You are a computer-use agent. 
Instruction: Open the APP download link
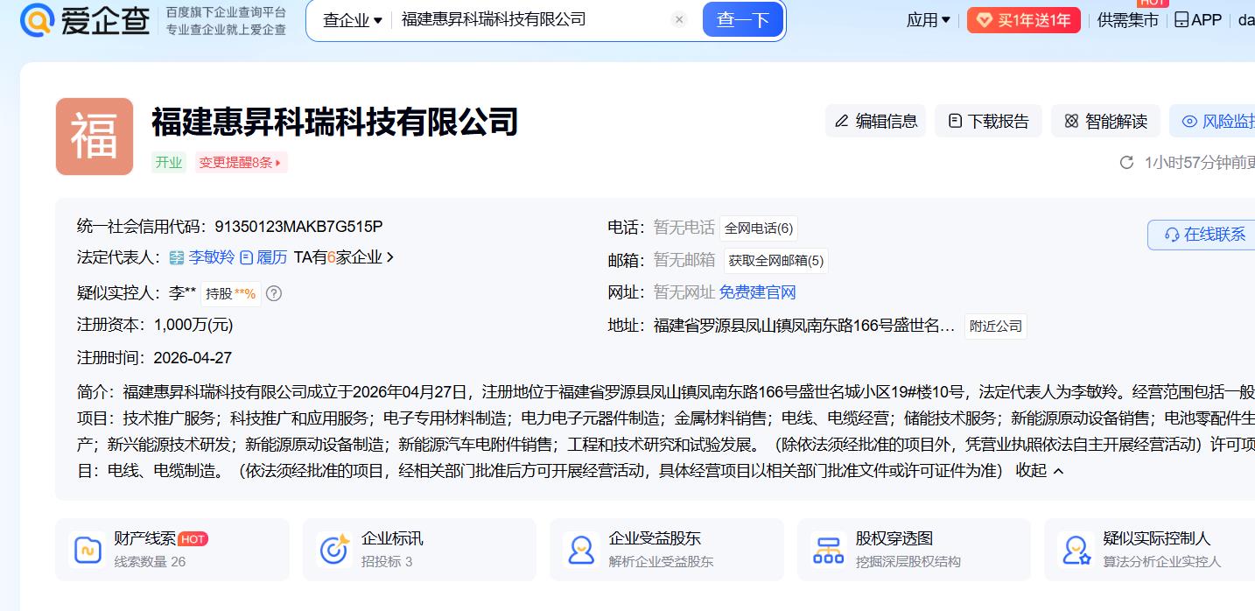point(1197,19)
